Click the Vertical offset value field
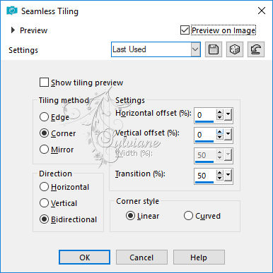Screen dimensions: 273x273 pos(204,135)
